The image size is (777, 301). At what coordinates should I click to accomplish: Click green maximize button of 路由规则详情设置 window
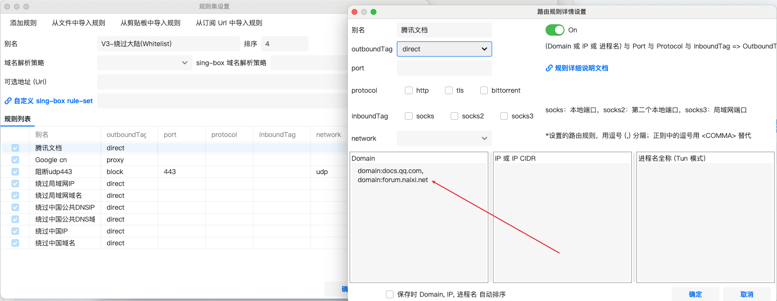click(x=373, y=12)
